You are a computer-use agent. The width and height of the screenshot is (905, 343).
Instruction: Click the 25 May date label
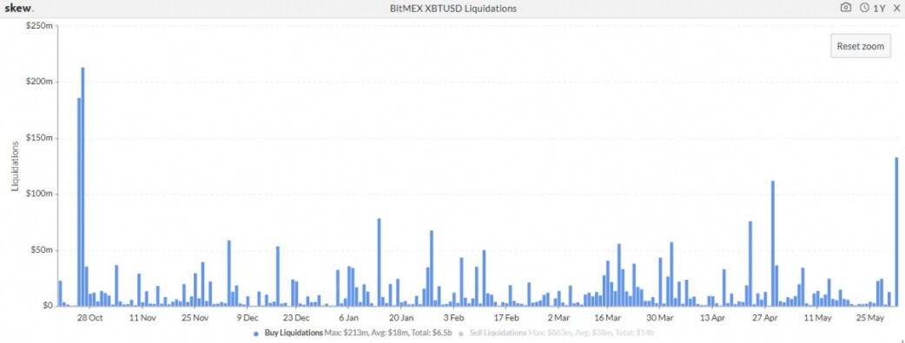(869, 318)
